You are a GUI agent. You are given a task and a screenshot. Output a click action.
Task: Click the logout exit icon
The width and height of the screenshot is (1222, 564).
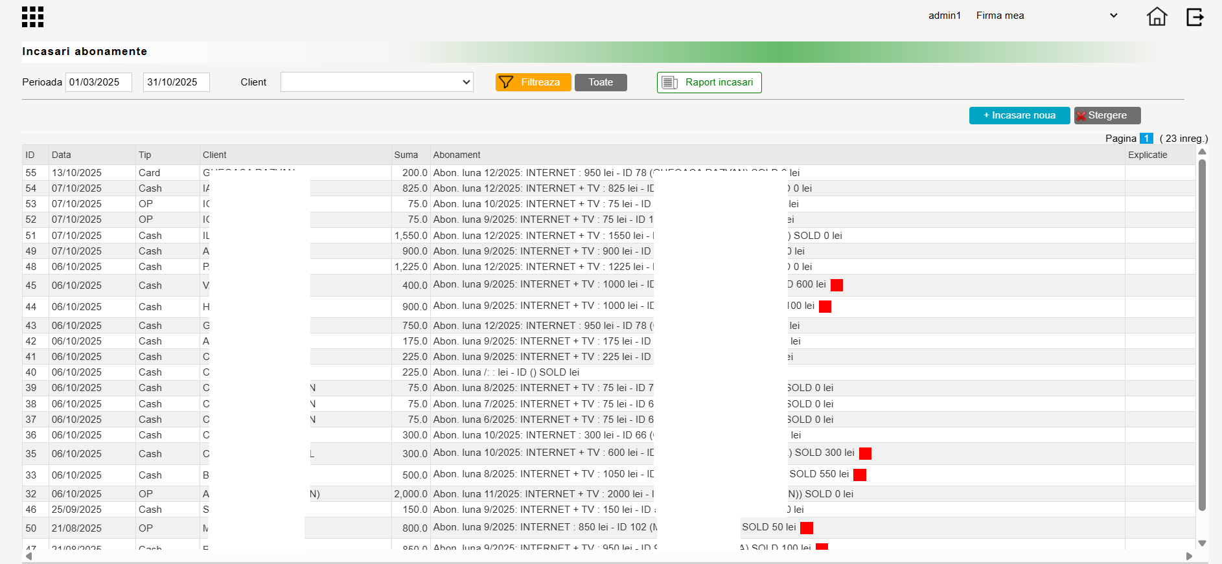(1195, 17)
